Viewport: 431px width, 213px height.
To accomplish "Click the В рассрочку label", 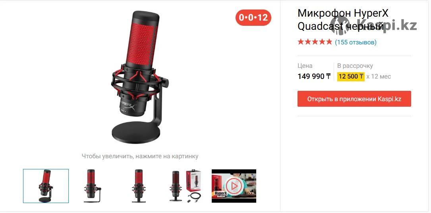I will tap(355, 66).
